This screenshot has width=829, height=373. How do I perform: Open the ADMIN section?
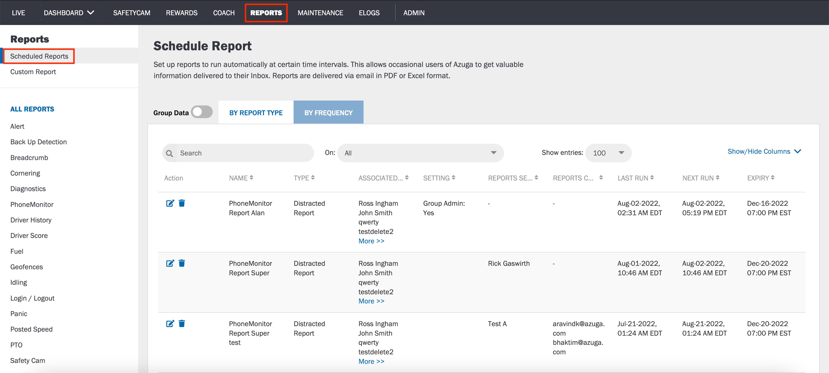414,13
